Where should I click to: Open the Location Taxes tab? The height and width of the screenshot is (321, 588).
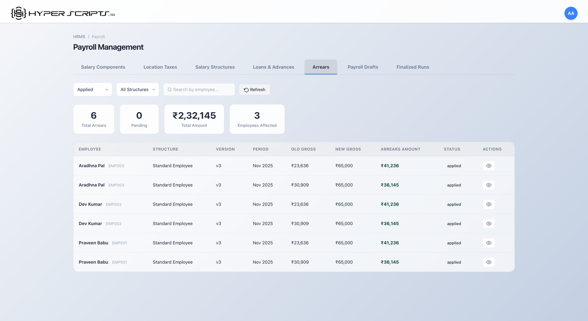160,67
